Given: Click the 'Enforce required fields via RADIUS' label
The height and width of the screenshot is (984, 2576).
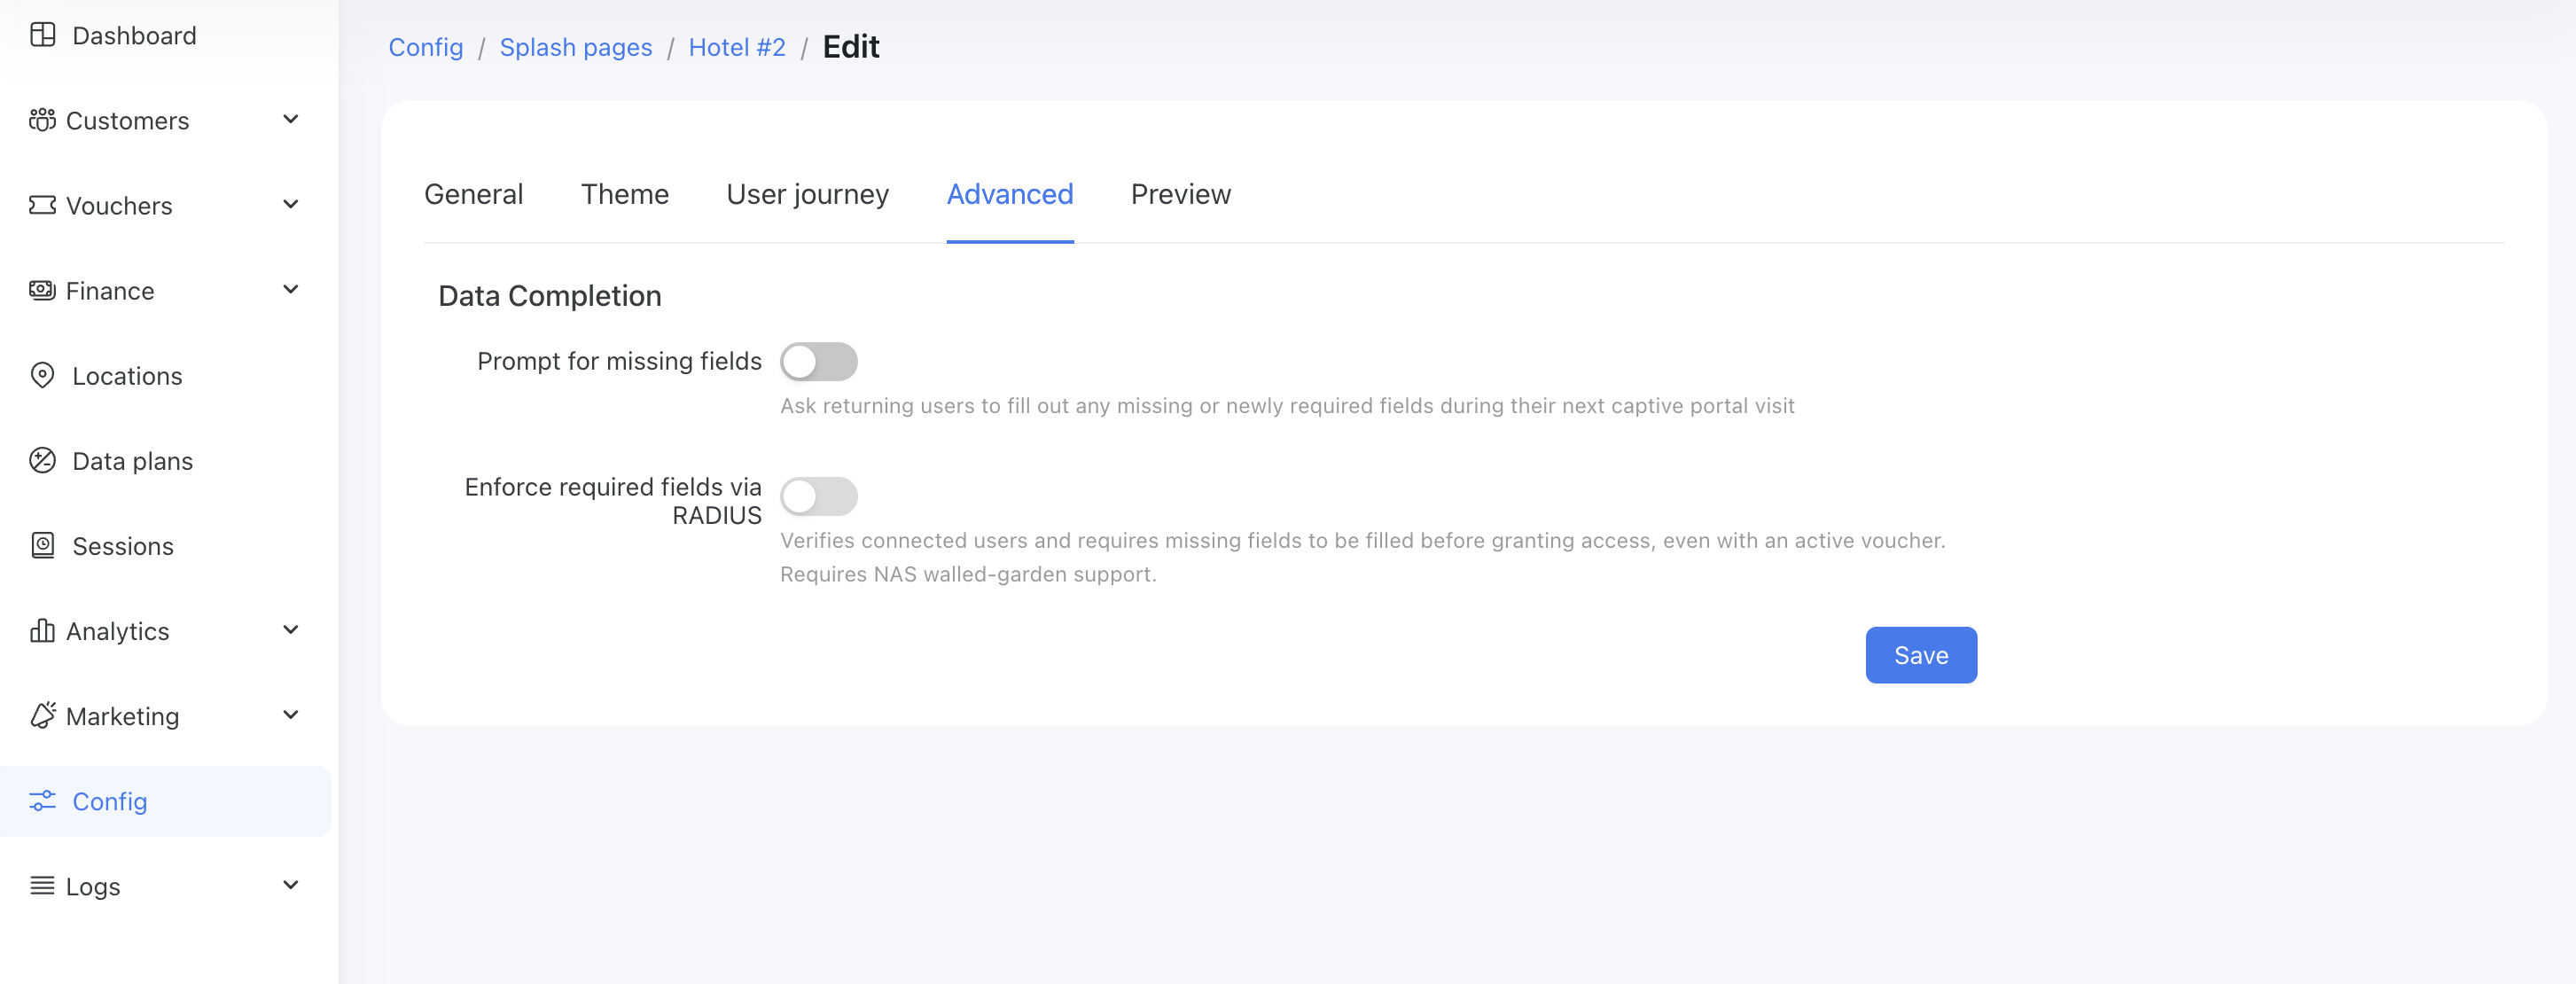Looking at the screenshot, I should [x=613, y=501].
